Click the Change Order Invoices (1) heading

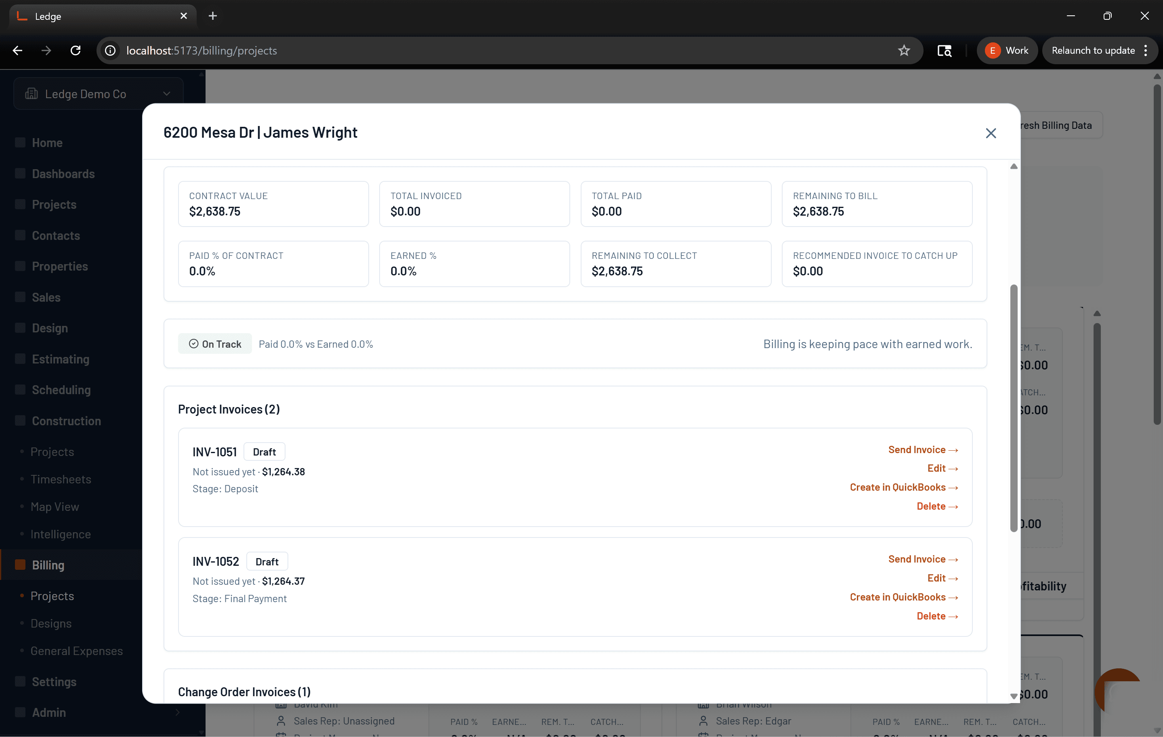(x=244, y=692)
